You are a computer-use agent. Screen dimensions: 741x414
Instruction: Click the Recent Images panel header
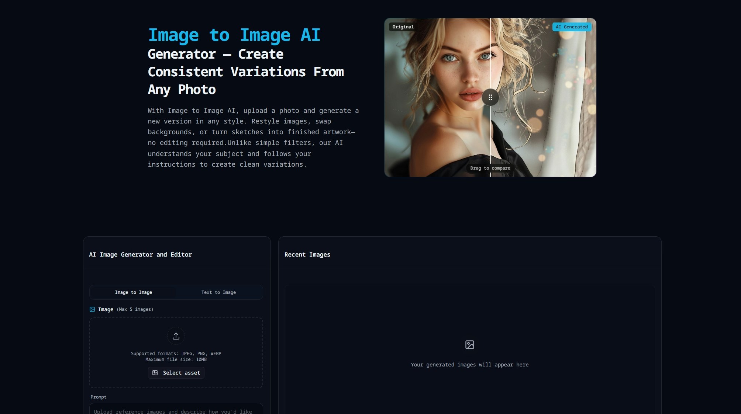(x=307, y=254)
